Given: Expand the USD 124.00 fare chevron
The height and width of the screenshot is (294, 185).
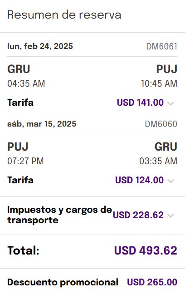Looking at the screenshot, I should [170, 181].
